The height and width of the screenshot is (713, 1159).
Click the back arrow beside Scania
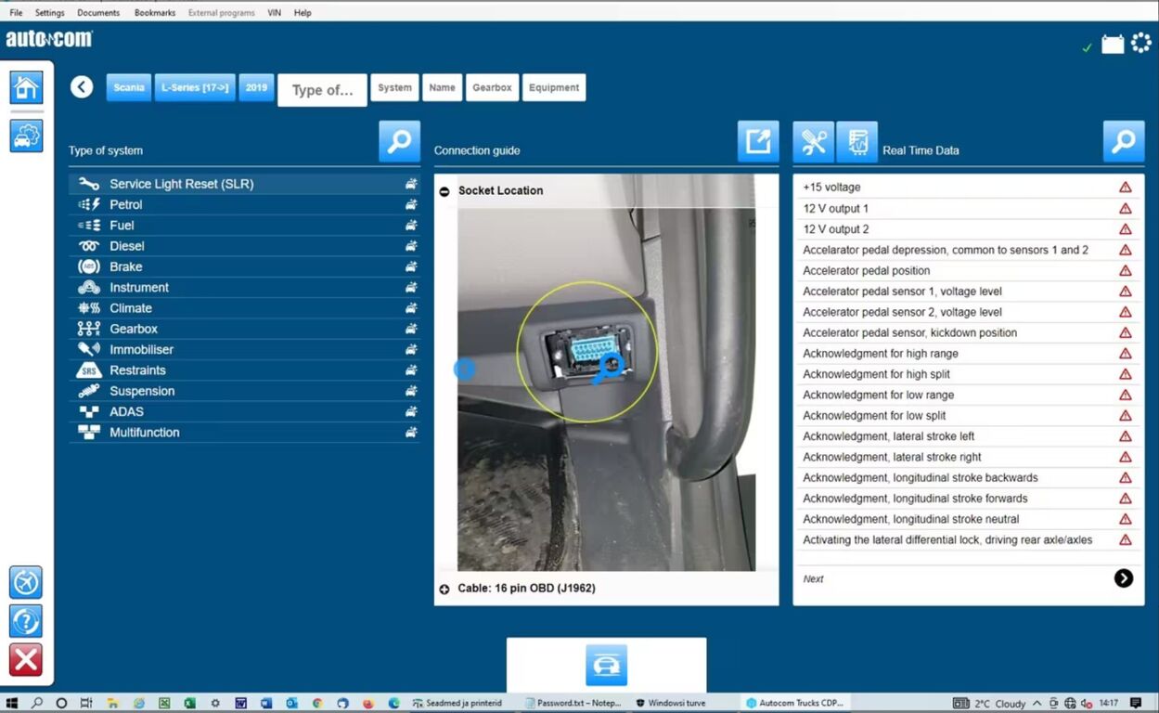(82, 87)
